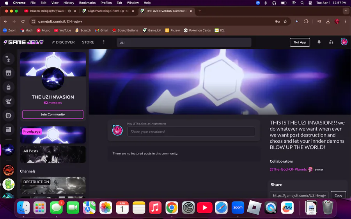Open the Scratch bookmark
The width and height of the screenshot is (351, 219).
(x=83, y=30)
